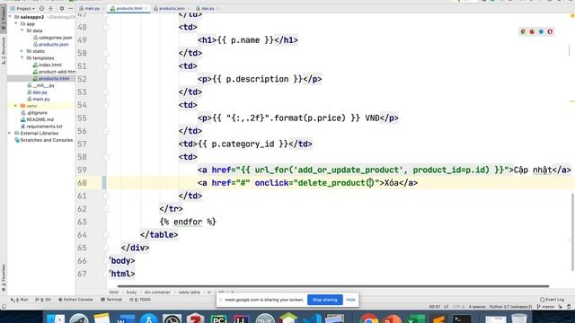Open Terminal app from the Dock
Image resolution: width=575 pixels, height=323 pixels.
point(461,319)
